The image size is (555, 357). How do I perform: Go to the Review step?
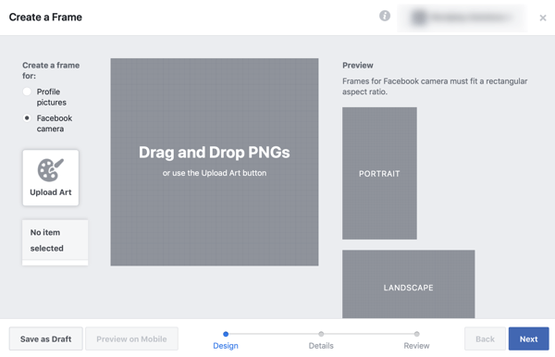416,346
